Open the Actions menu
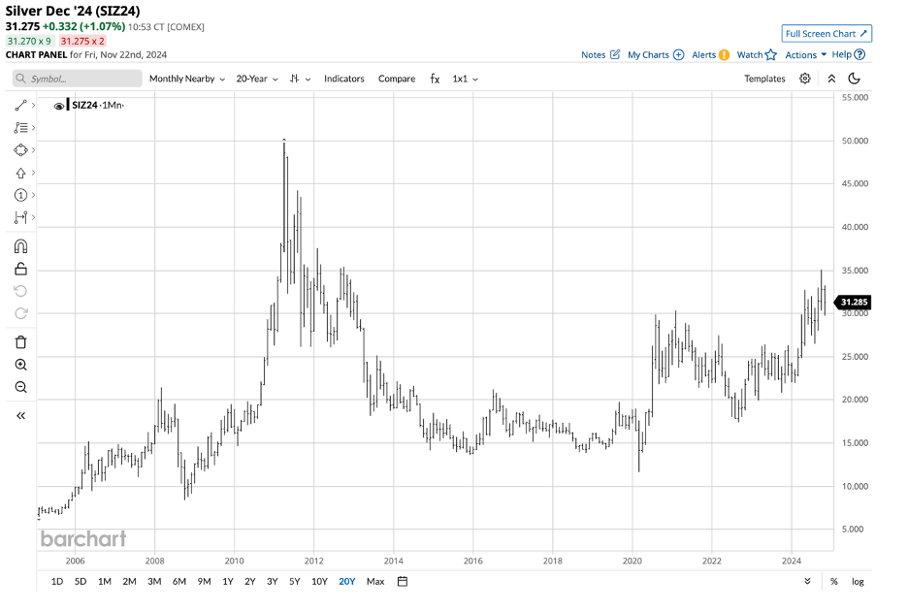 click(801, 54)
